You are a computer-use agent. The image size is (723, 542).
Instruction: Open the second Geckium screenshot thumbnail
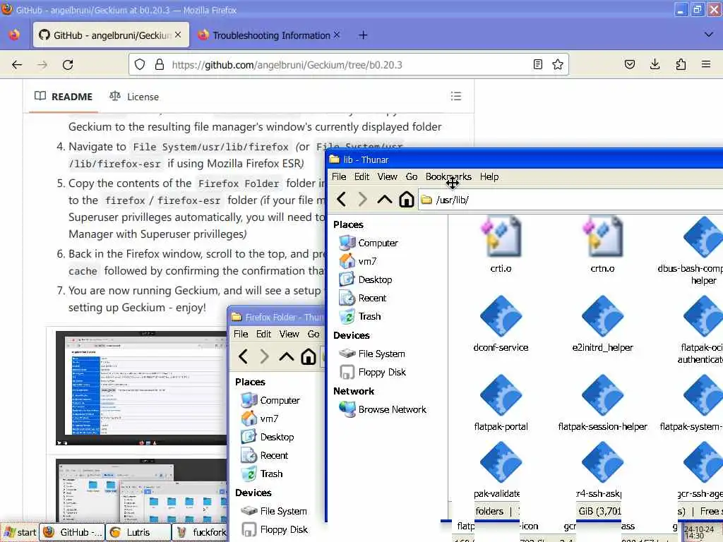click(141, 490)
